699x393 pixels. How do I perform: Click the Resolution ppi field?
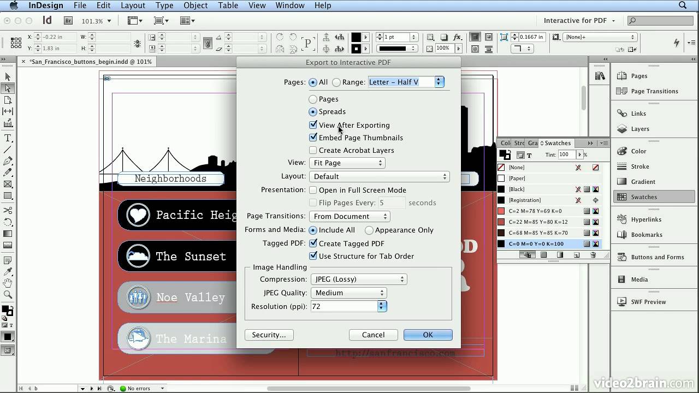[x=343, y=306]
